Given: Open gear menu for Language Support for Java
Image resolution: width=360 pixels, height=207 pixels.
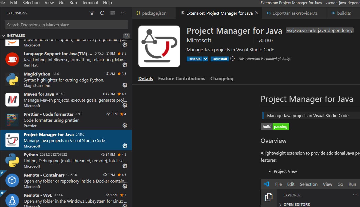Looking at the screenshot, I should pyautogui.click(x=125, y=65).
